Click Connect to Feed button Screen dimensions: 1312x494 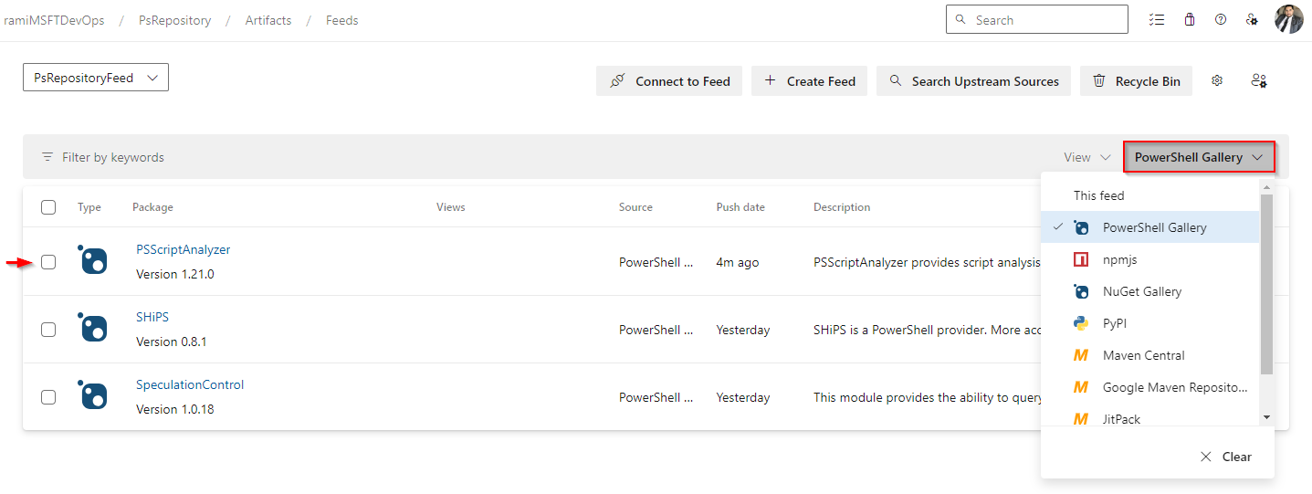coord(669,80)
